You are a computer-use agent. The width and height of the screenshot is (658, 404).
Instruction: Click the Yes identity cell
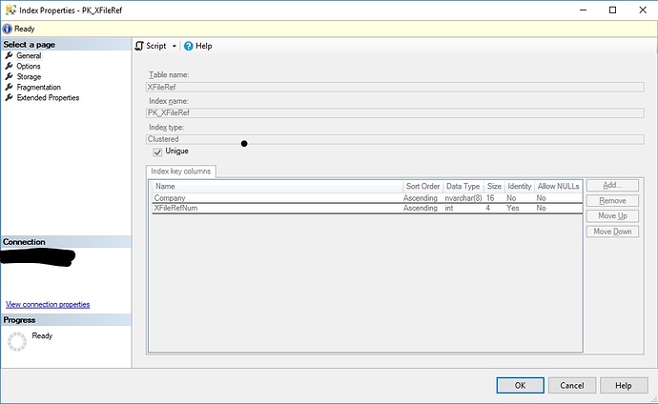[x=513, y=208]
